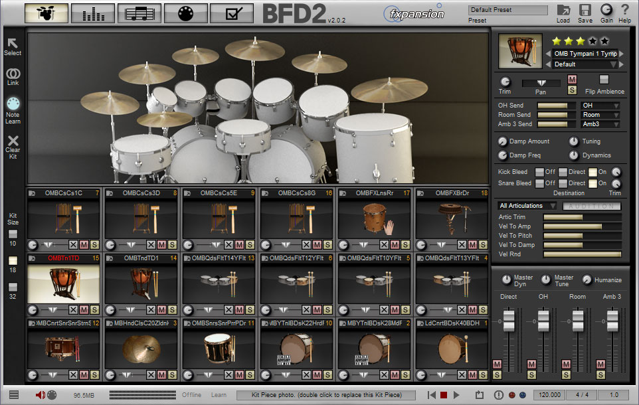Open All Articulations dropdown
639x405 pixels.
[x=527, y=206]
